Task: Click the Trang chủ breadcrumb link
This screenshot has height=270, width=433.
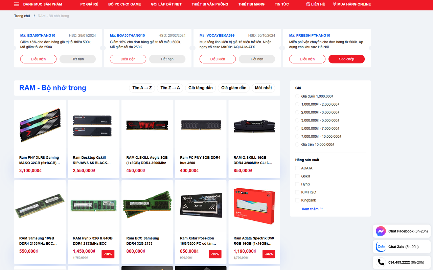Action: tap(22, 16)
